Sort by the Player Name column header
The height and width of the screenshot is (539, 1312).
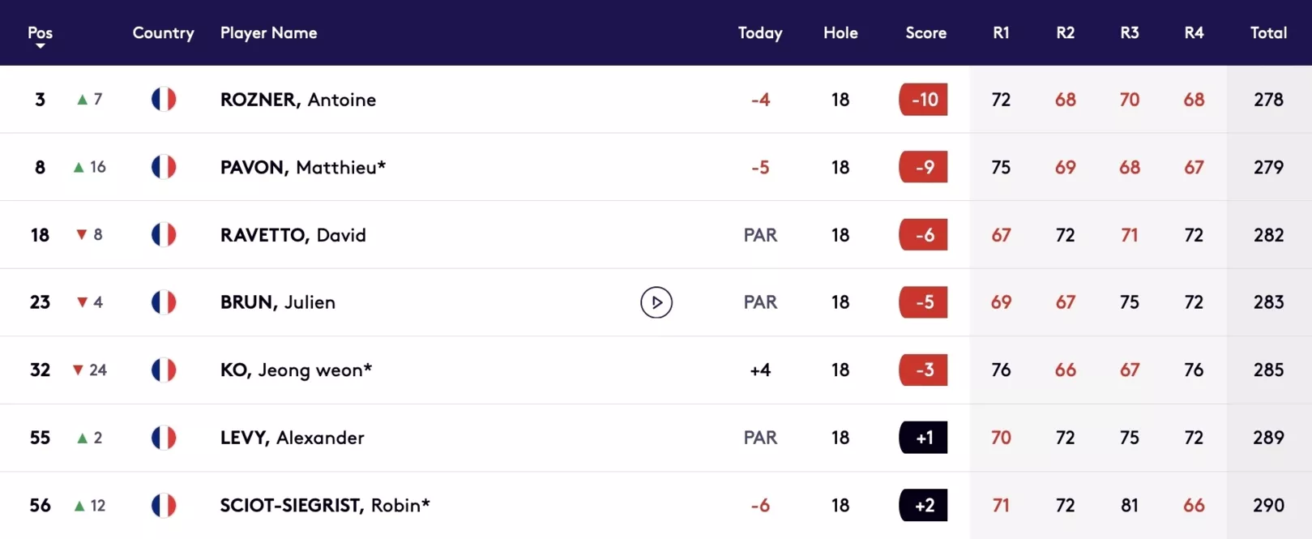[x=268, y=32]
